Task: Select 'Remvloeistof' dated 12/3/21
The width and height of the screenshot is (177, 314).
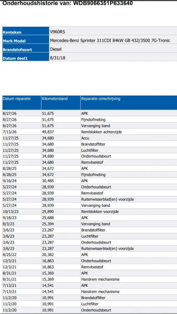Action: 92,267
